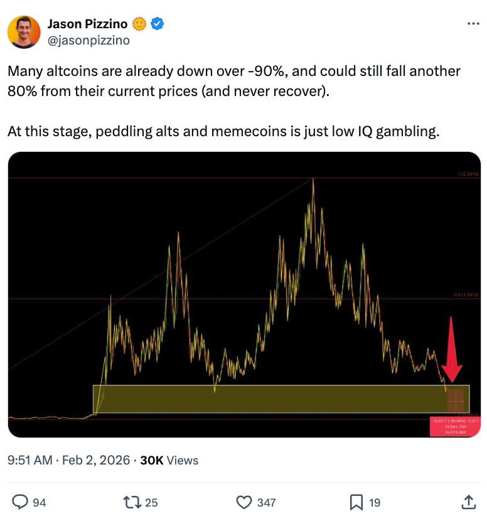Bookmark this tweet
Image resolution: width=487 pixels, height=521 pixels.
pos(356,502)
